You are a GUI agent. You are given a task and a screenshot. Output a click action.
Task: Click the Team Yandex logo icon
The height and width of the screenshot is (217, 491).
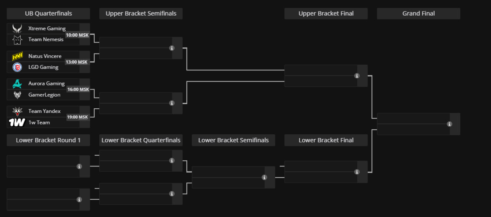17,111
